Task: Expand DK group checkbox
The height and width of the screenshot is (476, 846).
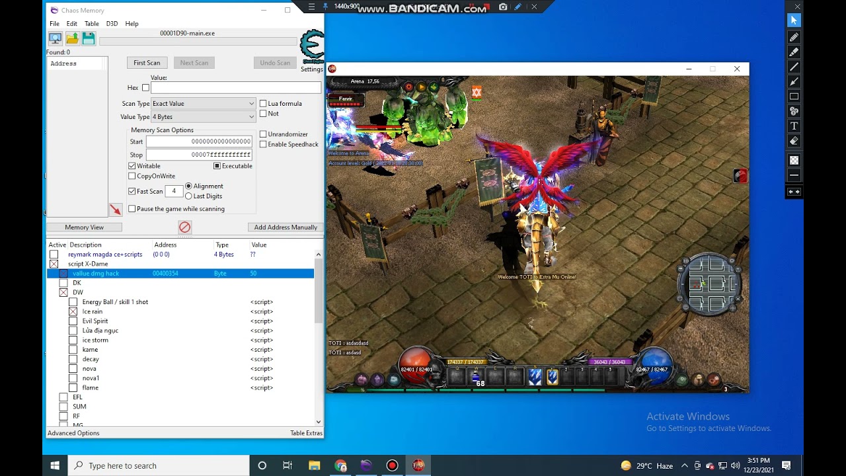Action: [63, 283]
